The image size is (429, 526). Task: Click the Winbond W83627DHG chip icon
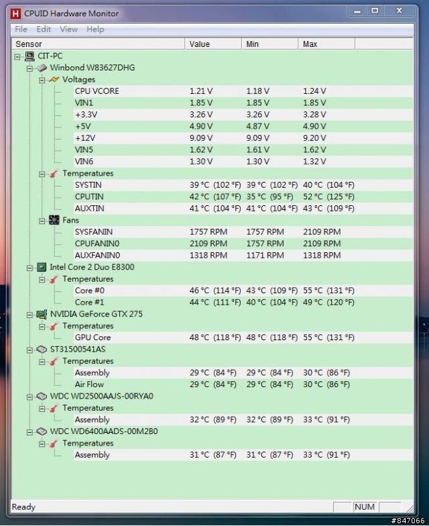42,68
